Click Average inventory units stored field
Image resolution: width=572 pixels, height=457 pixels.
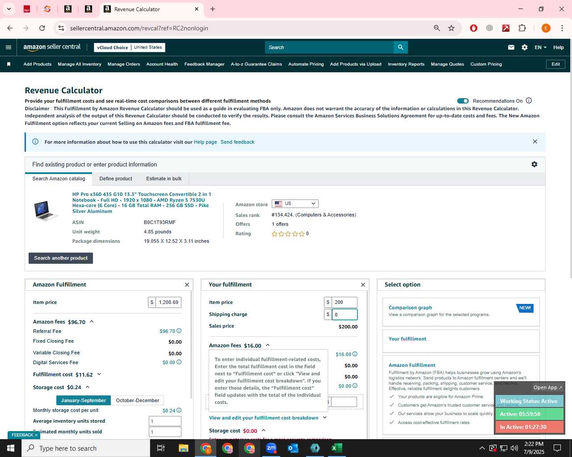[165, 421]
